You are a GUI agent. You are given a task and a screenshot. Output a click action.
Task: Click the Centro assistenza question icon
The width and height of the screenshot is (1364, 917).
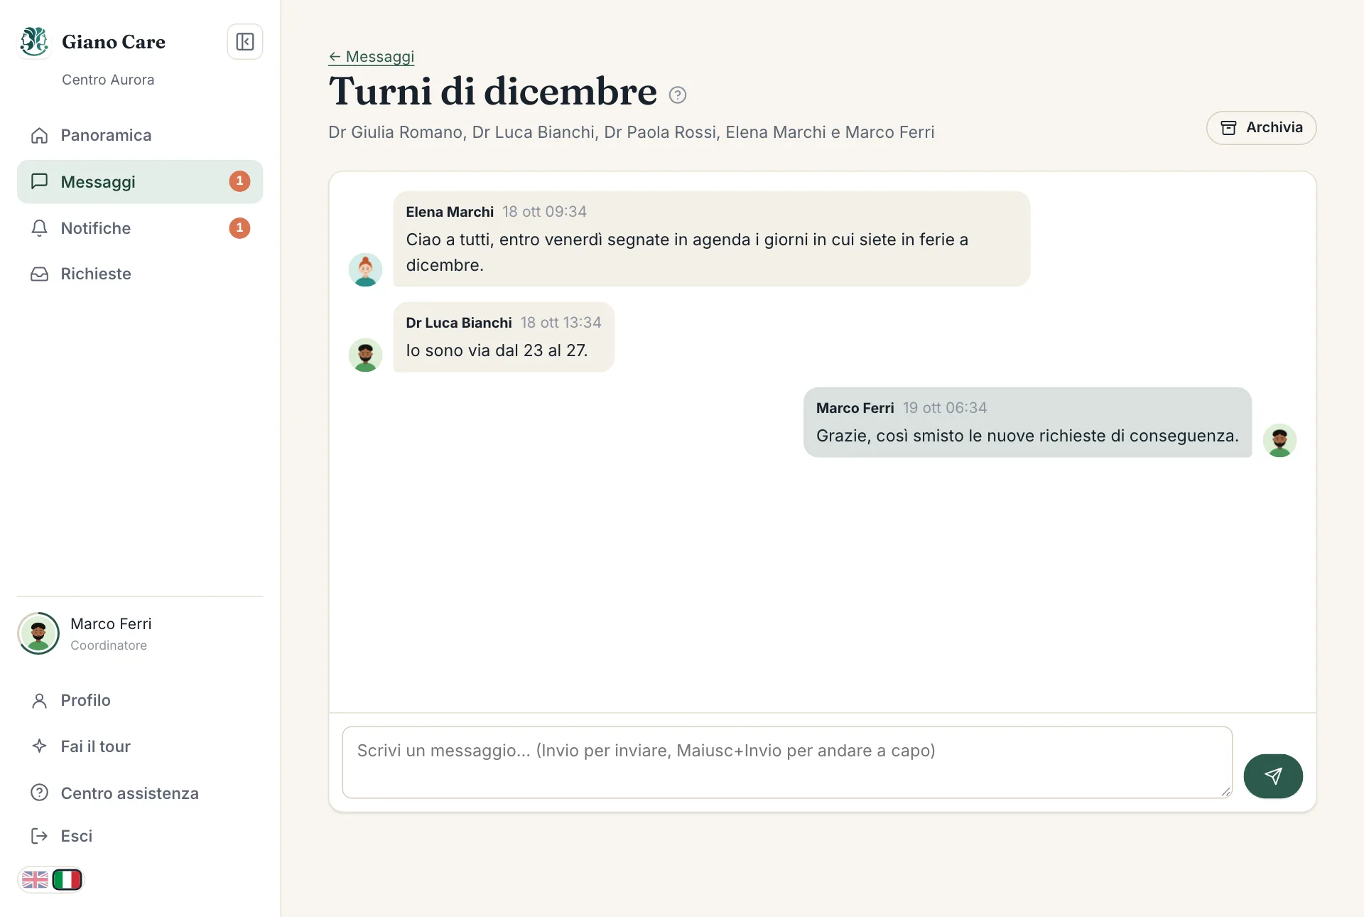click(x=40, y=793)
